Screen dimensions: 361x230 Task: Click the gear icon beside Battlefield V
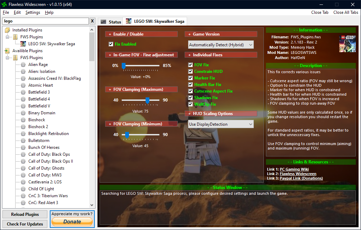pos(23,106)
